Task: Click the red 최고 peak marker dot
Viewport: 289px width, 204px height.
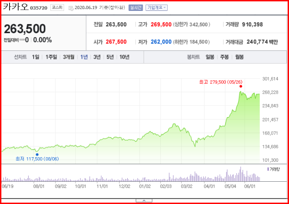Action: (241, 86)
